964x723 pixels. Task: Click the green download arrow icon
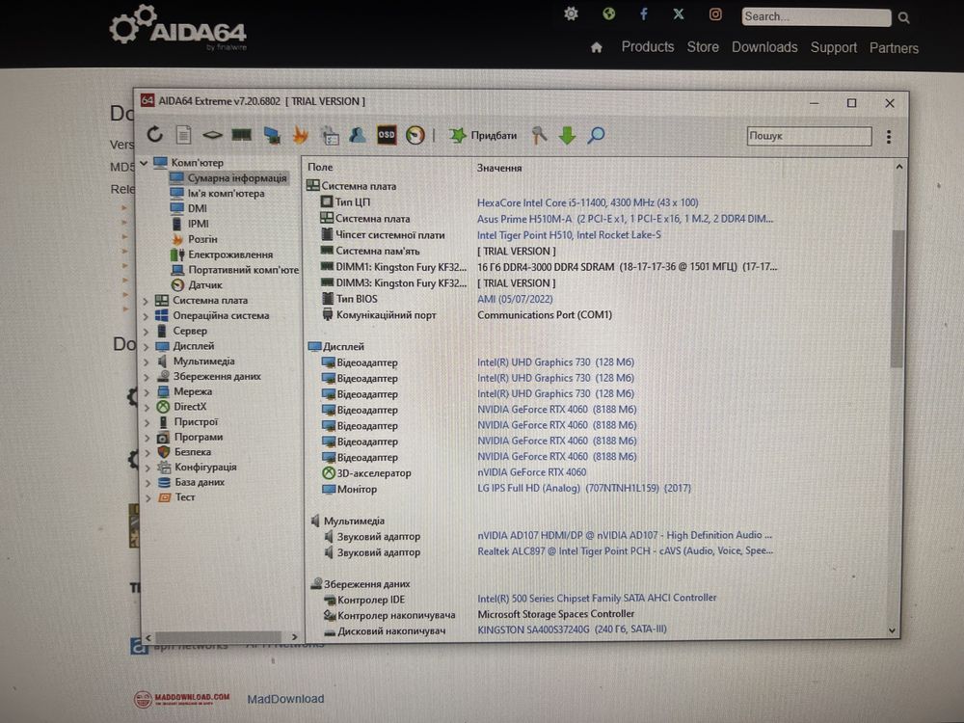[567, 135]
